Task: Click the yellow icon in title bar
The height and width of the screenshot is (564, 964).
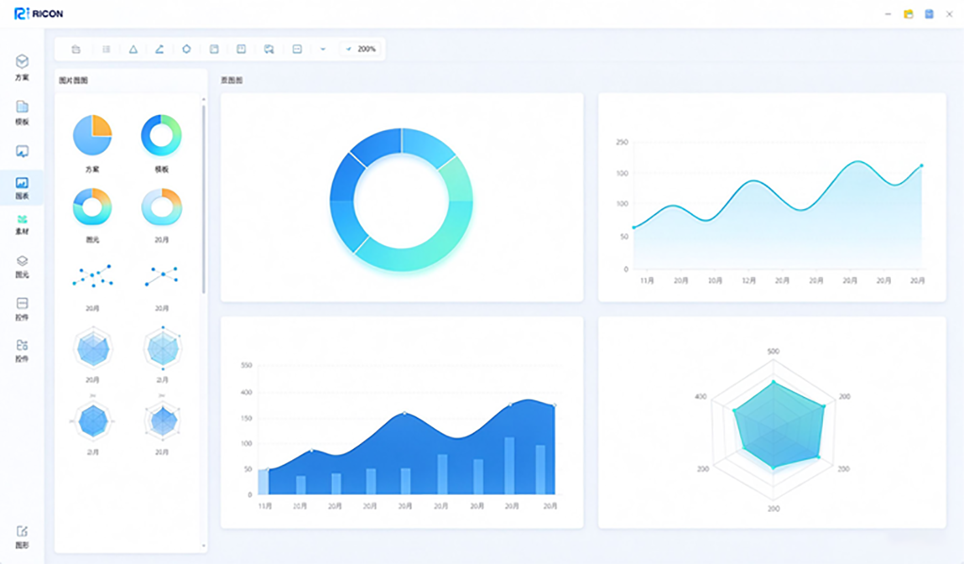Action: point(908,14)
